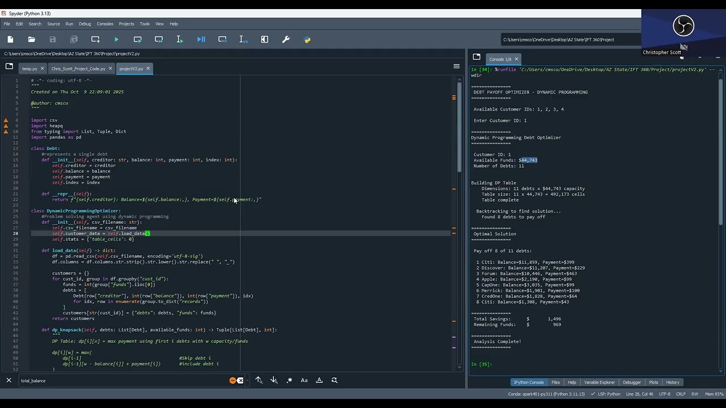
Task: Show number of matches indicator icon
Action: pos(233,381)
